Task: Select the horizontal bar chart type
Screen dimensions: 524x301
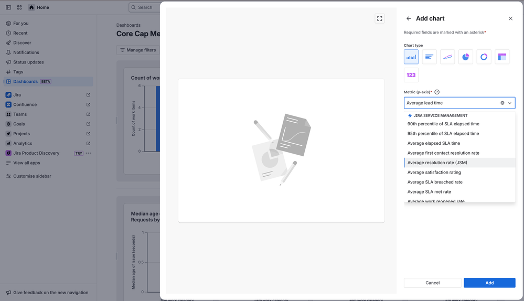Action: 429,57
